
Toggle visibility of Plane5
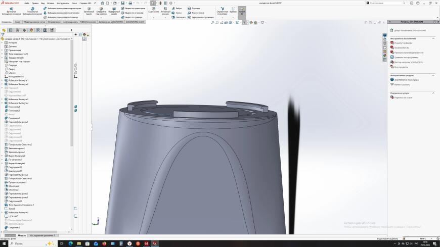coord(75,111)
